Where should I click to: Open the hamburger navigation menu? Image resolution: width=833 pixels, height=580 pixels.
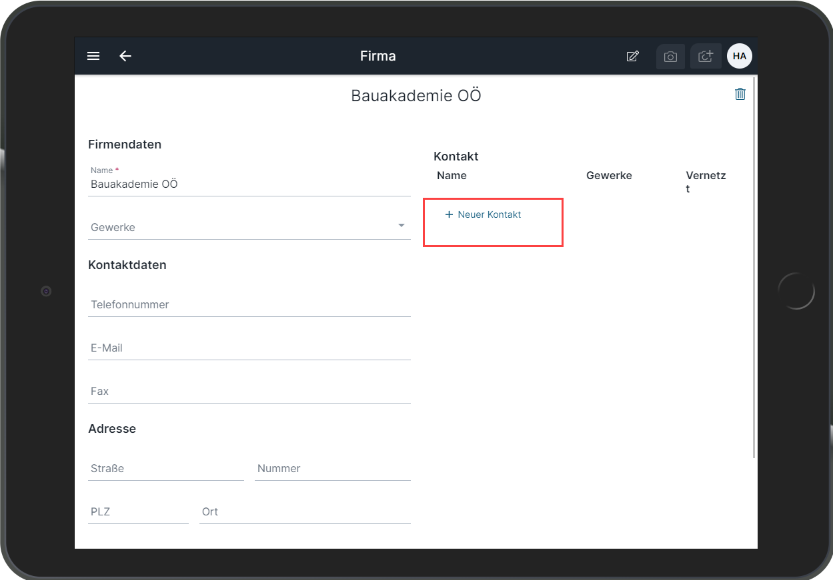(93, 56)
